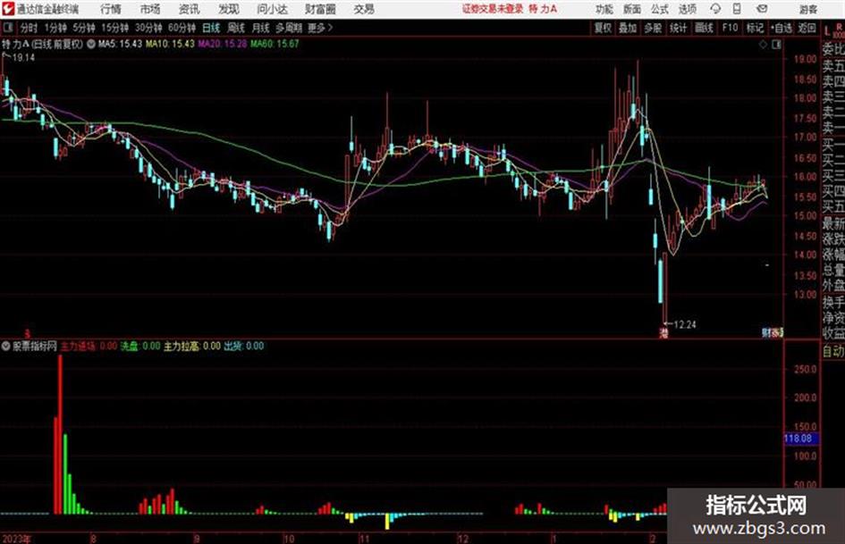Click the 自动 button in right sidebar
The image size is (845, 544).
click(833, 351)
